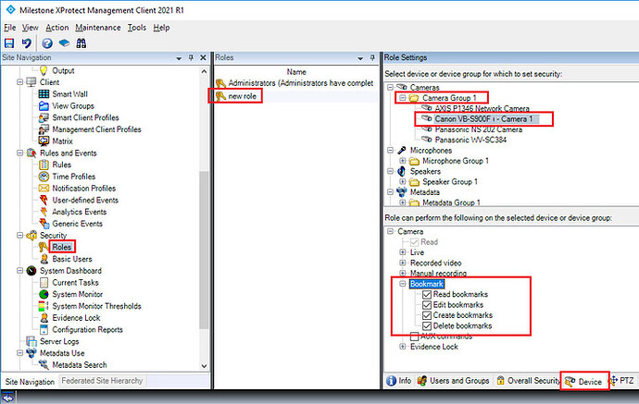Select AXIS P1346 Network Camera
Image resolution: width=639 pixels, height=404 pixels.
pyautogui.click(x=482, y=109)
